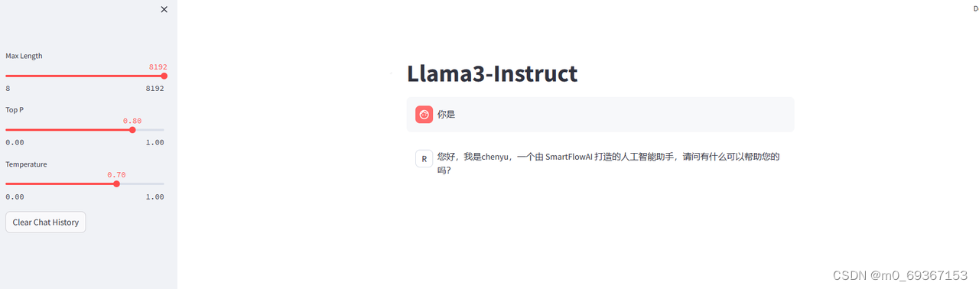Click the Max Length slider handle
The width and height of the screenshot is (979, 289).
(x=164, y=76)
